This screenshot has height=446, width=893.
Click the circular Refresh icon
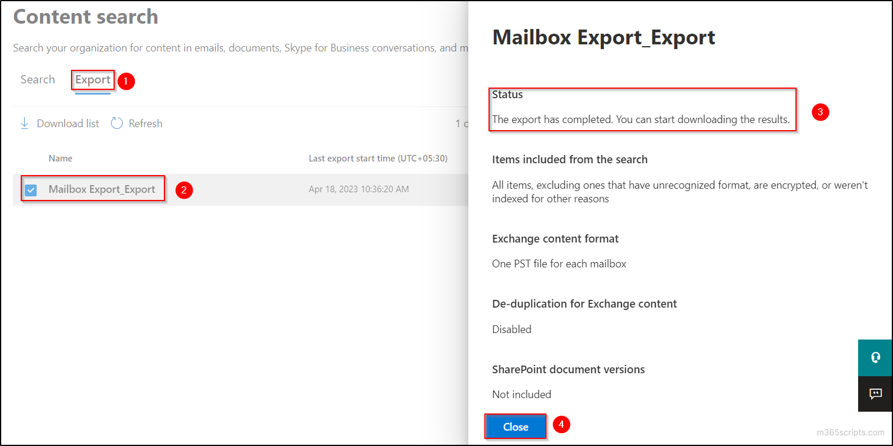117,123
